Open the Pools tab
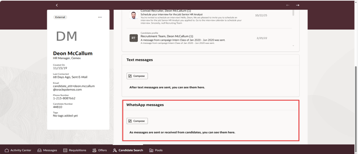 coord(156,150)
